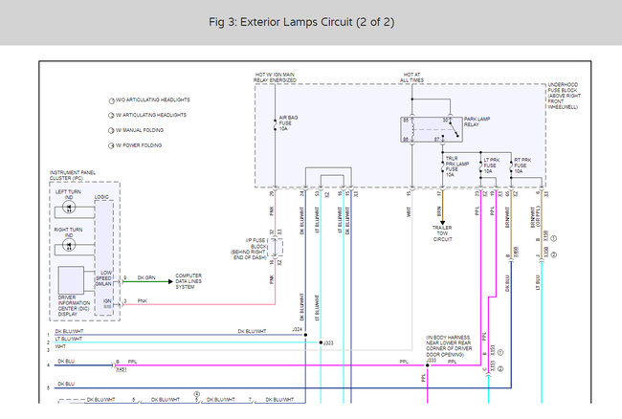This screenshot has height=419, width=622.
Task: Click the Park Lamp Relay switch symbol
Action: (x=454, y=129)
